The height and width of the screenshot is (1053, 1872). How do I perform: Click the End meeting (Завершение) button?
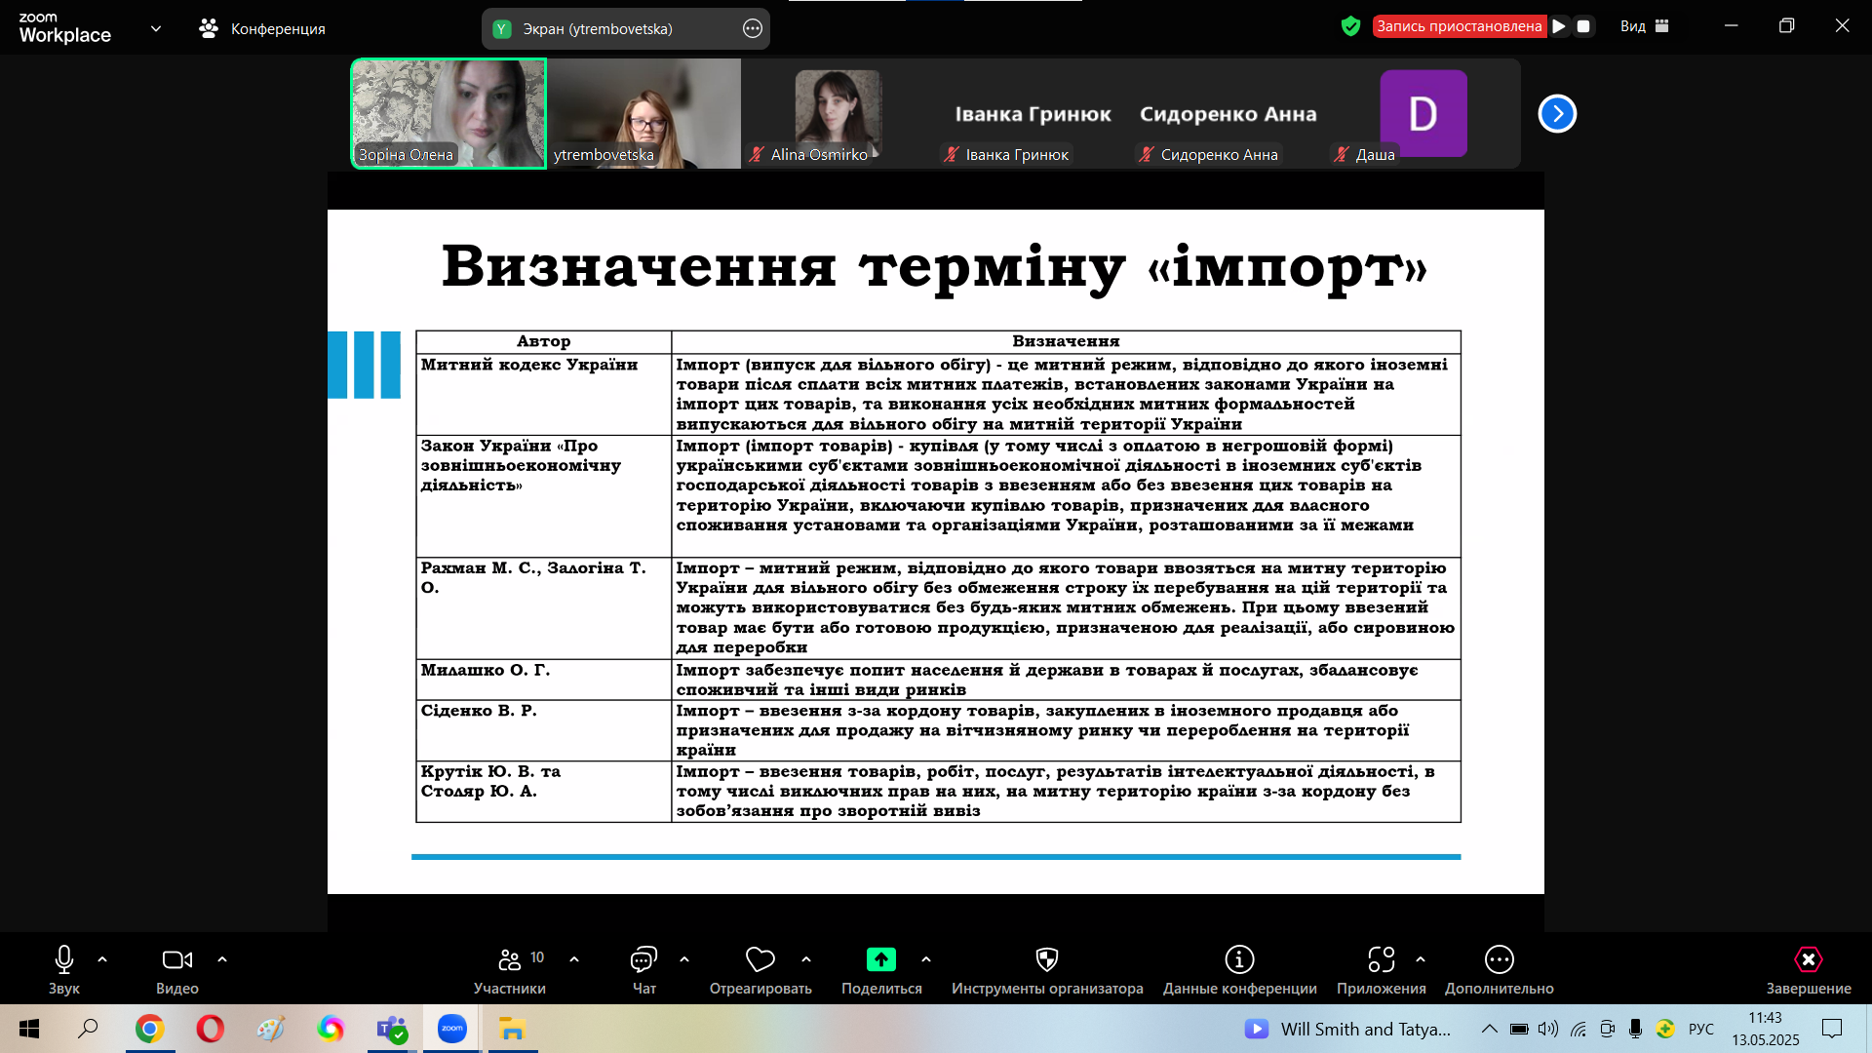1808,960
